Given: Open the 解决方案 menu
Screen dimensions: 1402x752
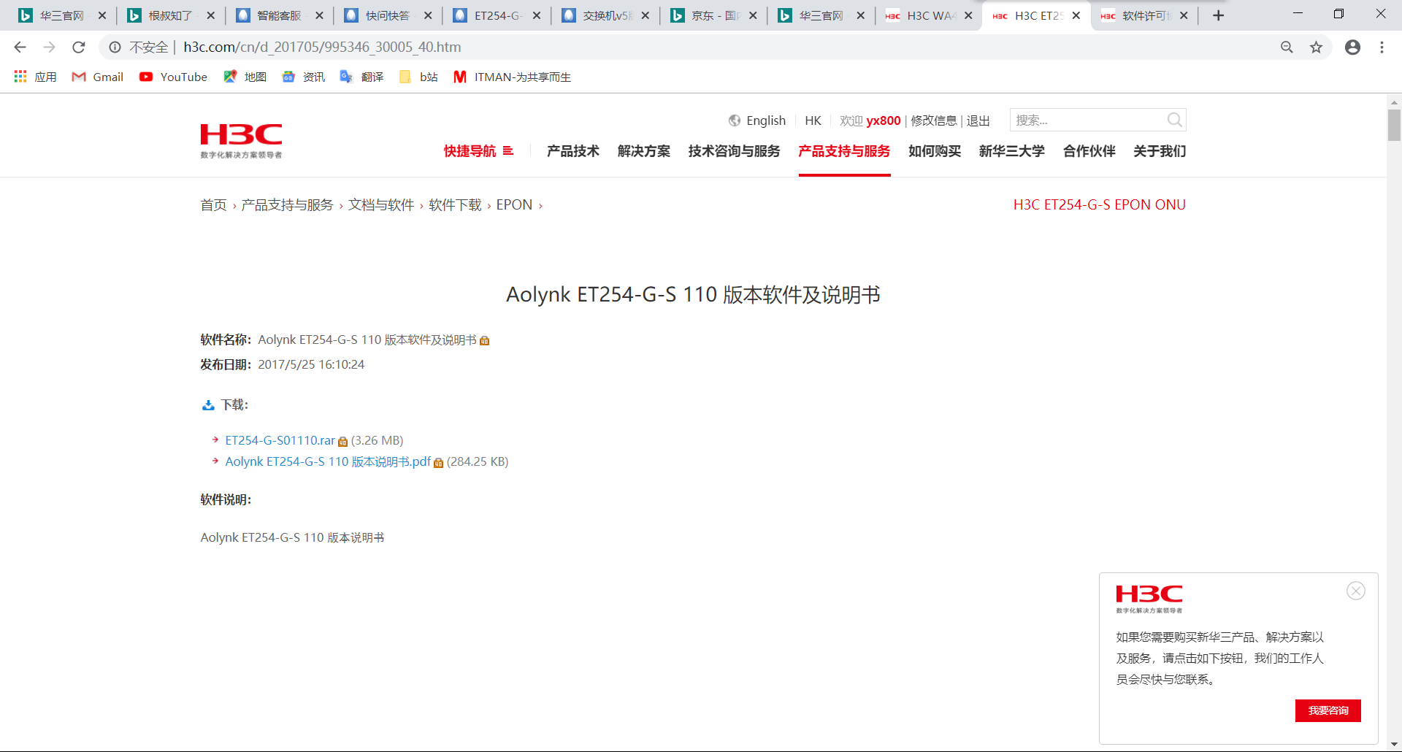Looking at the screenshot, I should coord(644,151).
